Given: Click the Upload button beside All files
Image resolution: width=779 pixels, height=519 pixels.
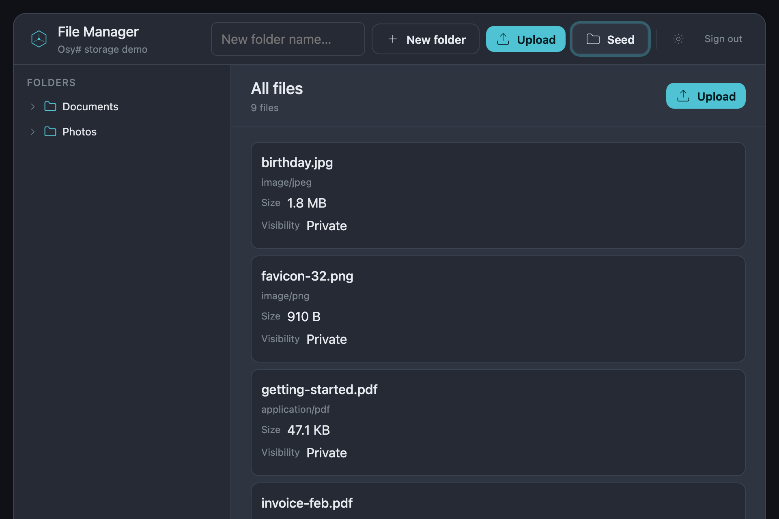Looking at the screenshot, I should [x=706, y=96].
